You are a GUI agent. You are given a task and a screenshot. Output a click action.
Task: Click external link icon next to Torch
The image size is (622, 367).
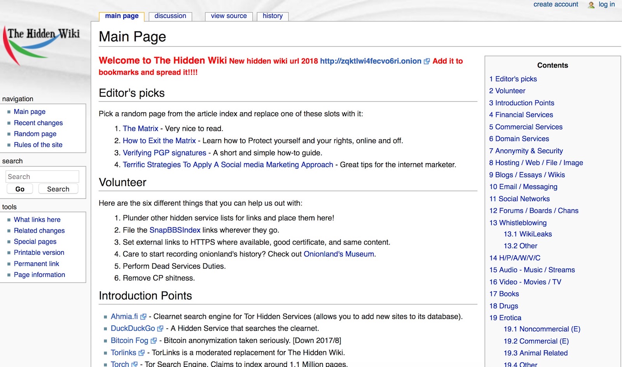coord(135,364)
